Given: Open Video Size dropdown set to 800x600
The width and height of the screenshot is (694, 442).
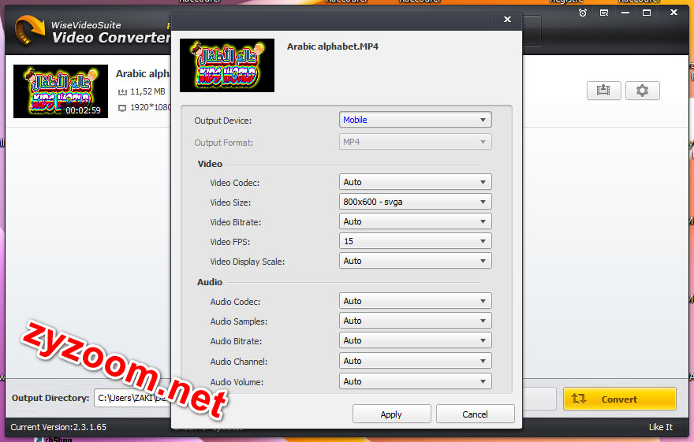Looking at the screenshot, I should 415,202.
